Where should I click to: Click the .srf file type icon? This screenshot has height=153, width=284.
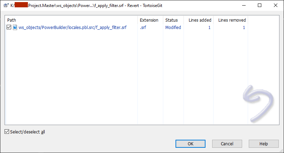15,27
